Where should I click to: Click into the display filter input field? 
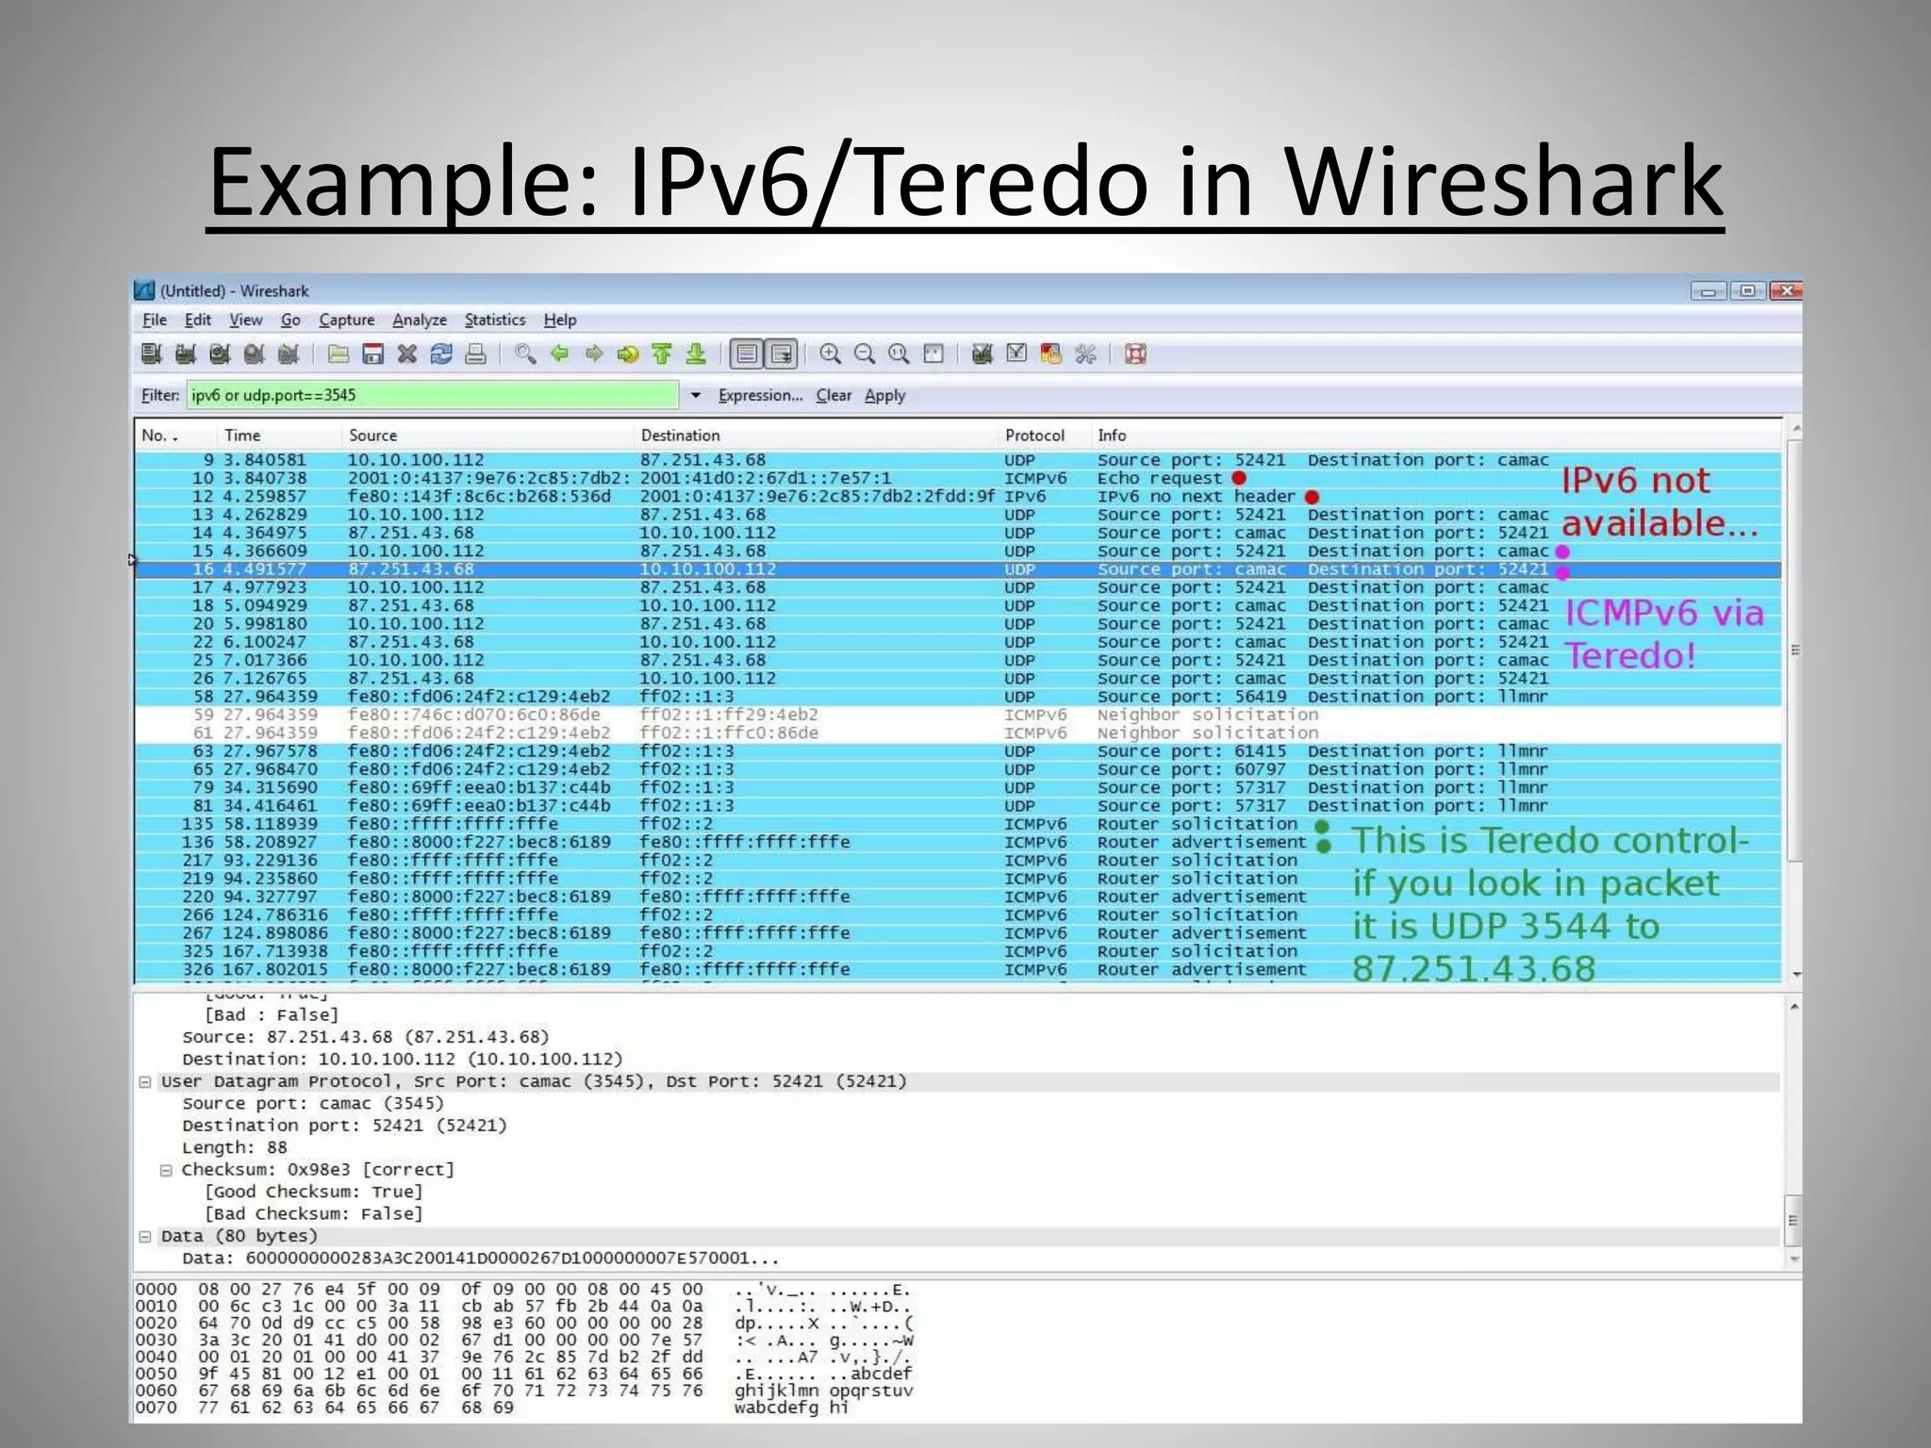[433, 395]
